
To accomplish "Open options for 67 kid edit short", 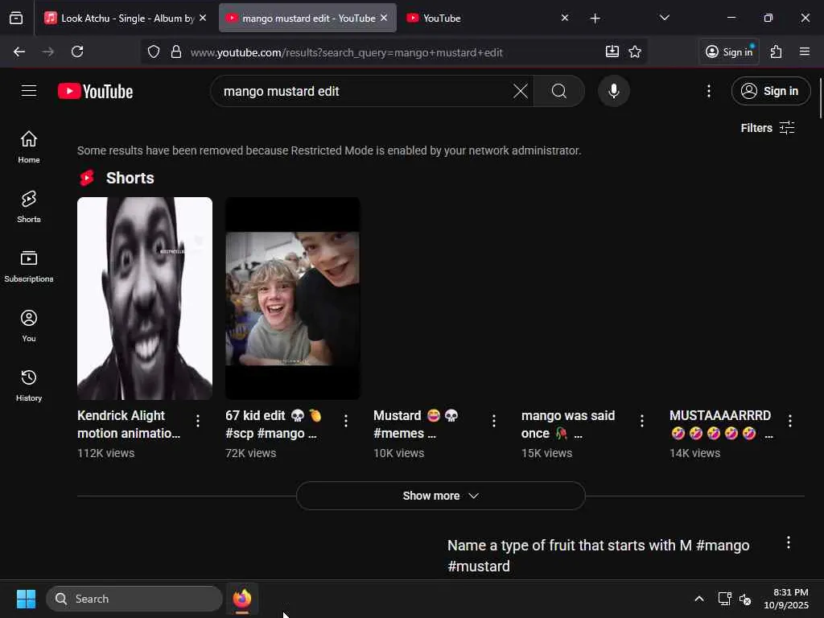I will [346, 420].
